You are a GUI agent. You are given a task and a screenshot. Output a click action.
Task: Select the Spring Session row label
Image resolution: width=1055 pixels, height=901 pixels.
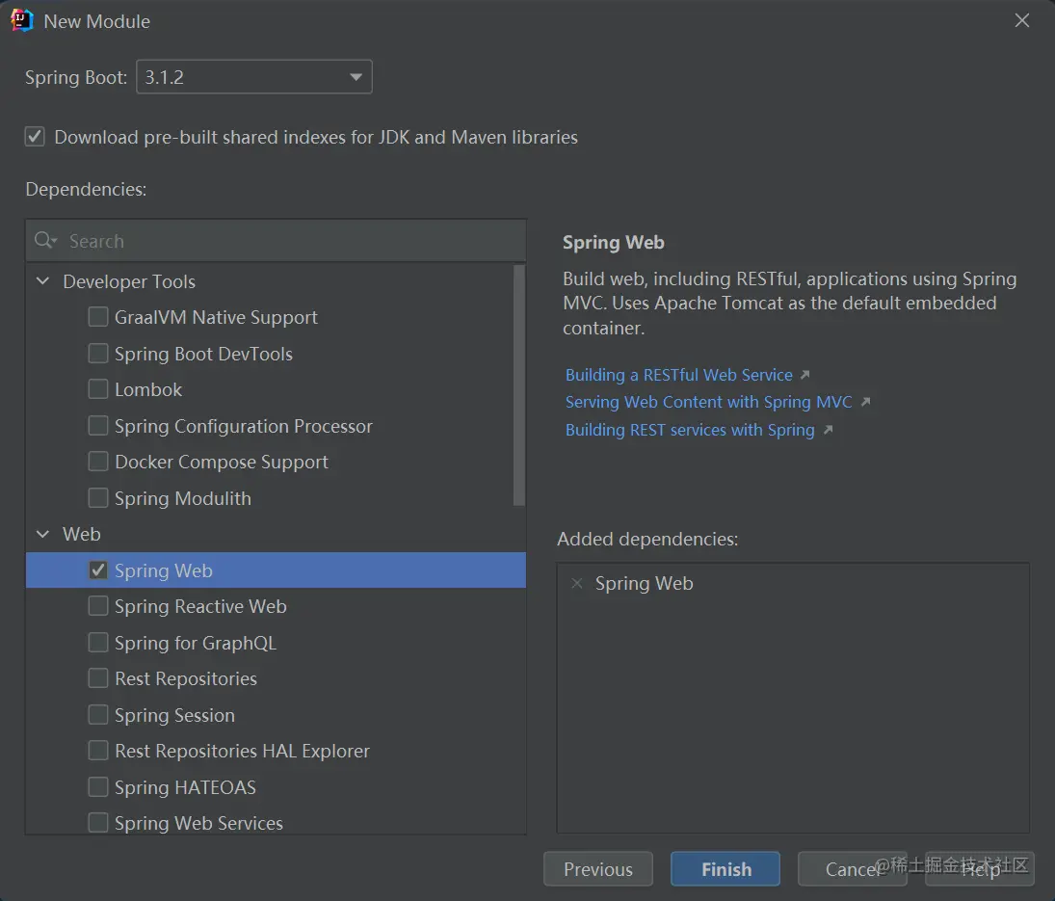[174, 715]
